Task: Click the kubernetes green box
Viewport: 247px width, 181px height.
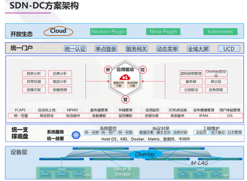Action: (220, 31)
